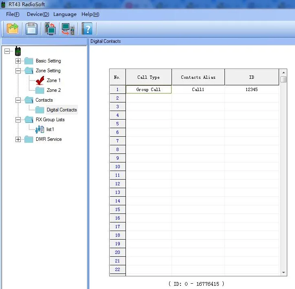Image resolution: width=295 pixels, height=289 pixels.
Task: Click the Open file toolbar icon
Action: click(13, 29)
